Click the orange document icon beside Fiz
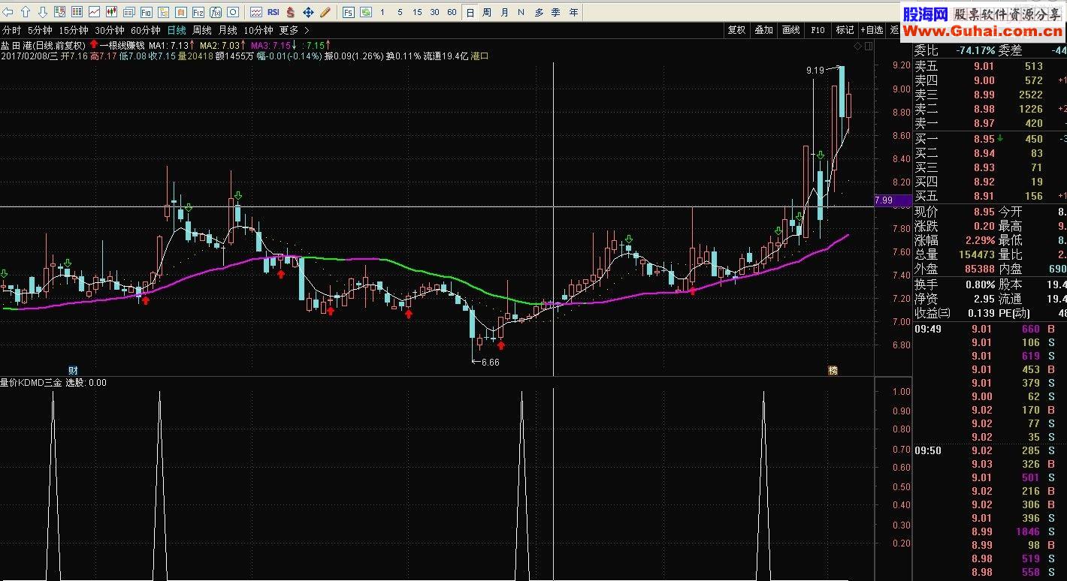The height and width of the screenshot is (581, 1067). 181,12
